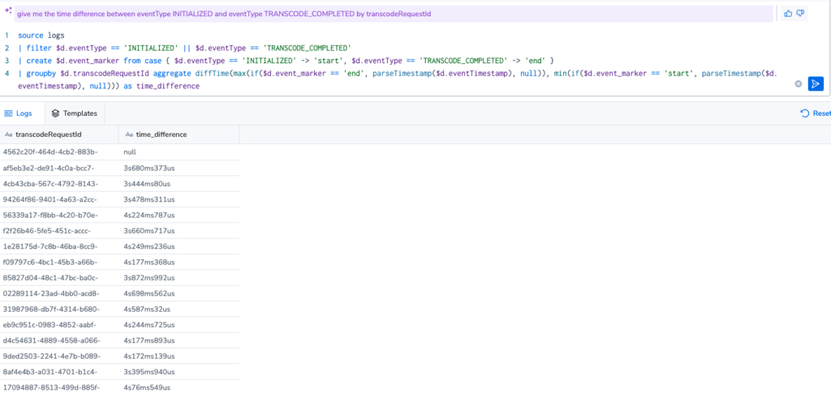Click the 'create $d.event_marker' query line
Screen dimensions: 831x393
tap(286, 61)
